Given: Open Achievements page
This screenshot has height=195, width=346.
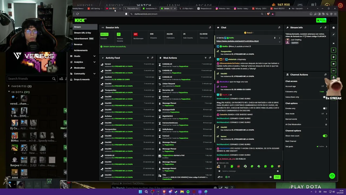Looking at the screenshot, I should click(81, 50).
